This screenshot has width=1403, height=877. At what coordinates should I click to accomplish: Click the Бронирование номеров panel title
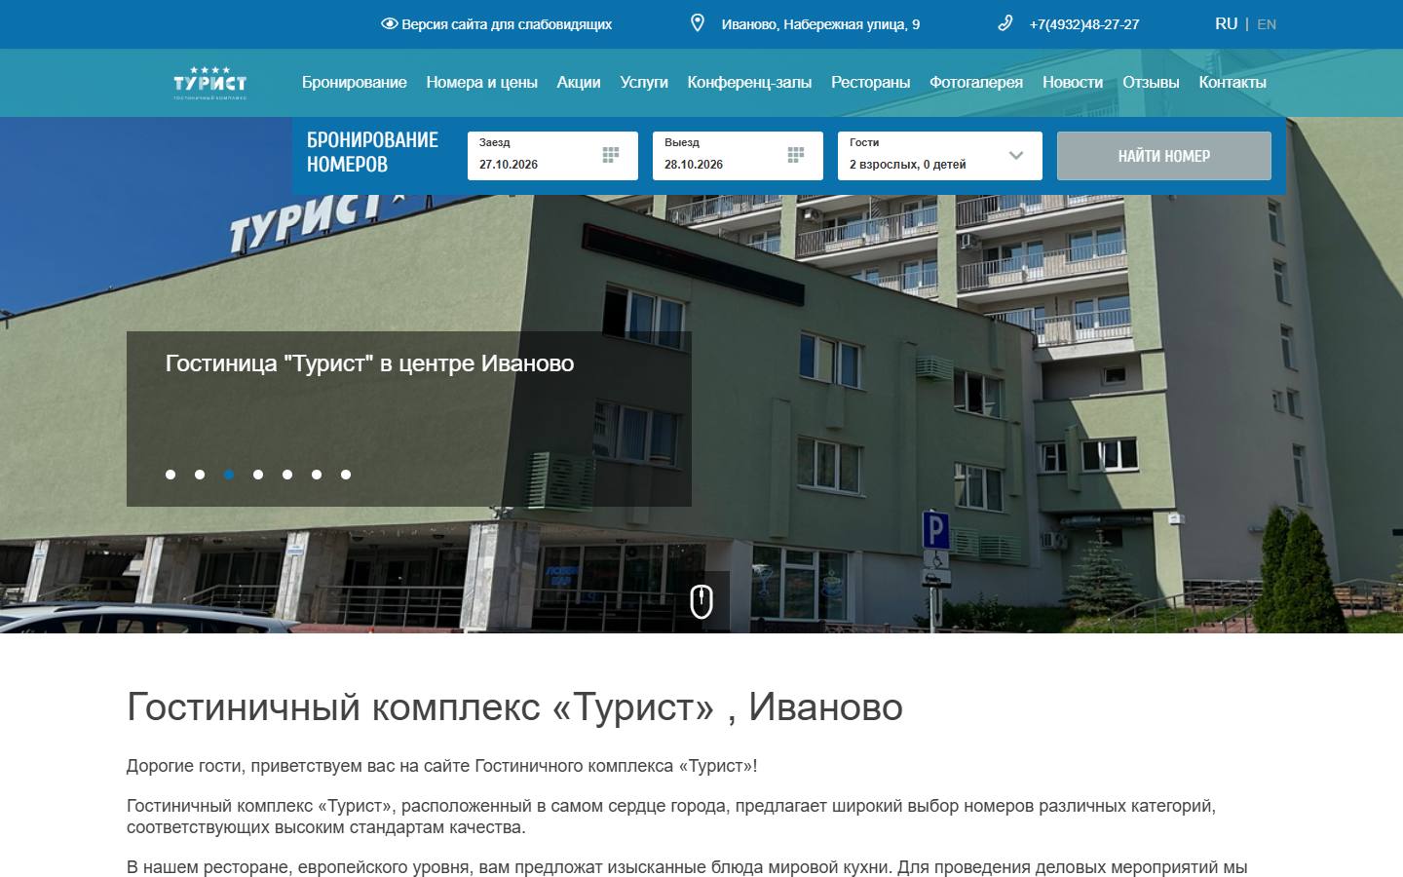[372, 152]
